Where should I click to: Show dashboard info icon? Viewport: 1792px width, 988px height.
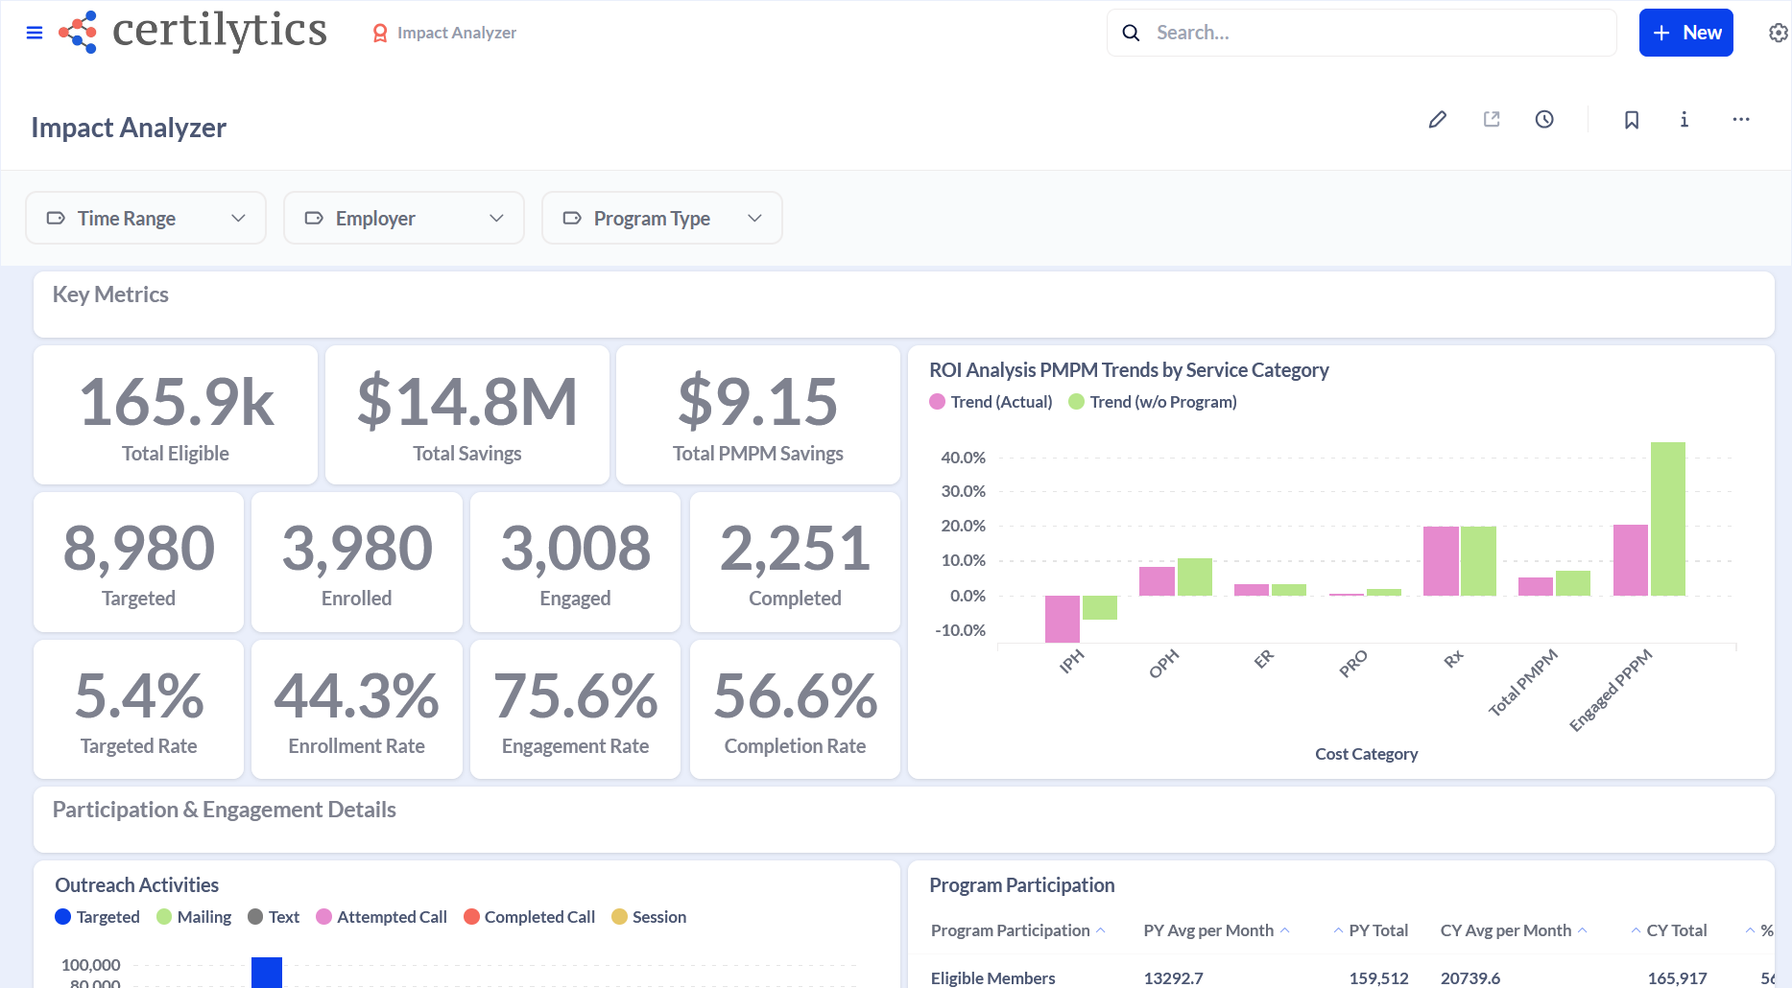click(x=1684, y=120)
